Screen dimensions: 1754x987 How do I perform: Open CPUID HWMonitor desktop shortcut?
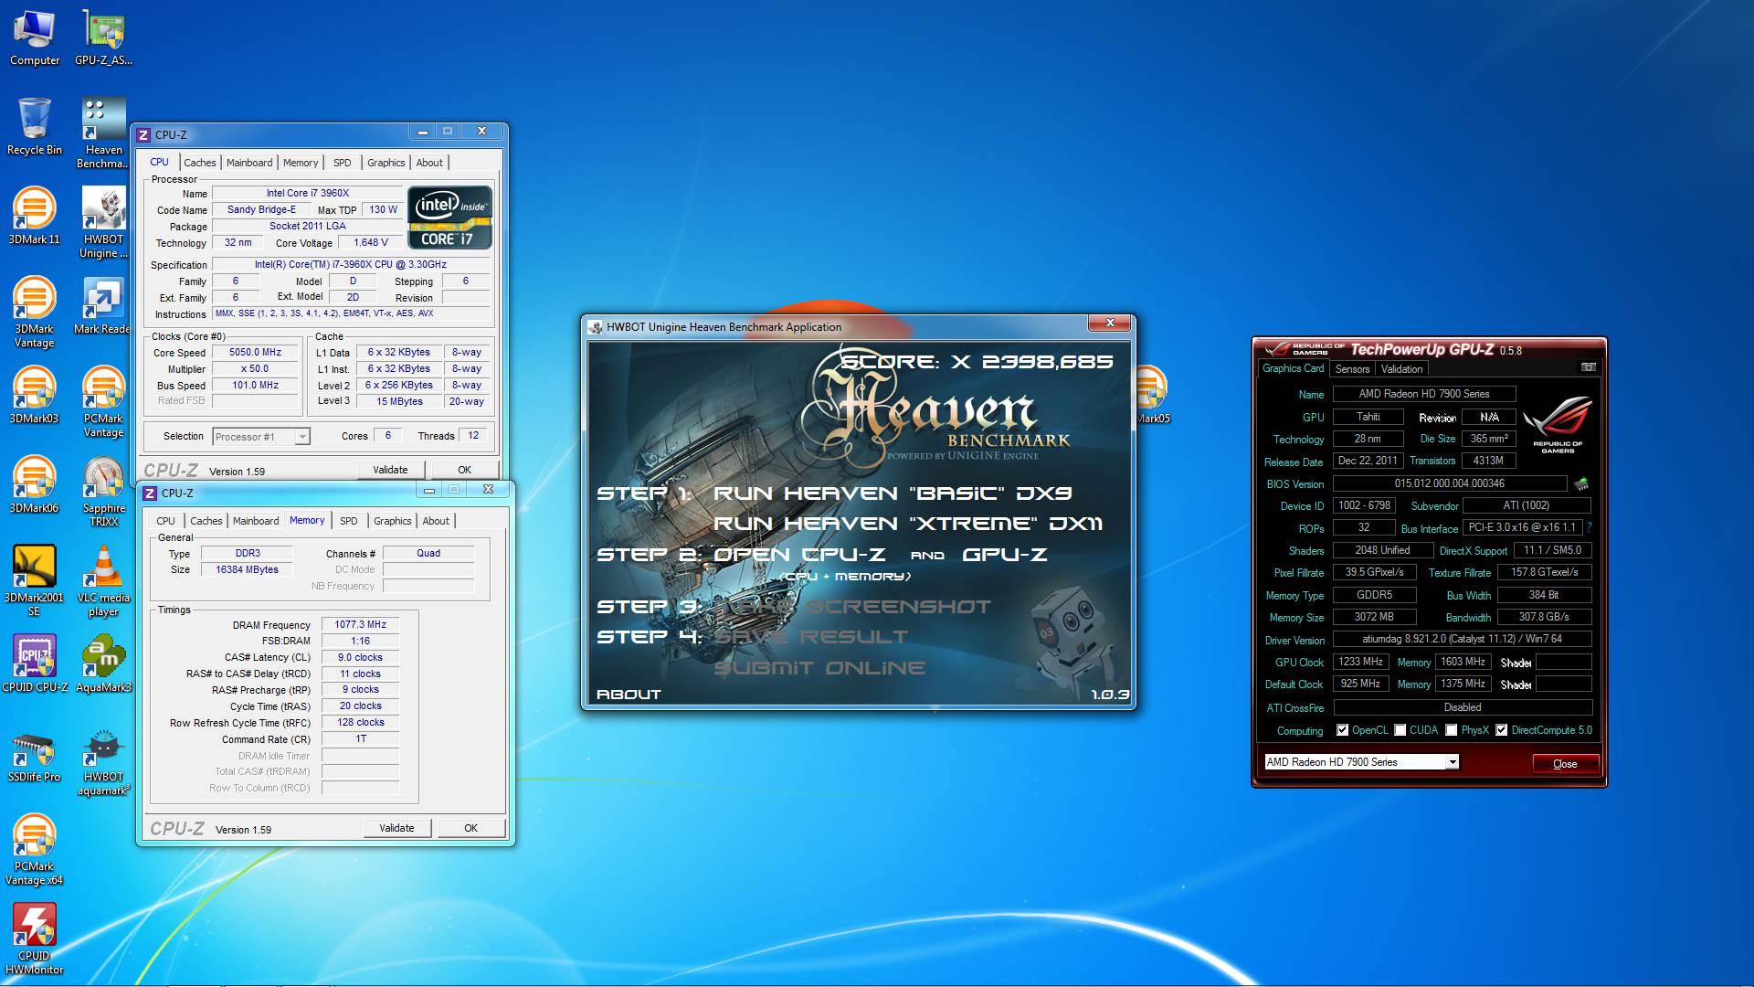(34, 939)
